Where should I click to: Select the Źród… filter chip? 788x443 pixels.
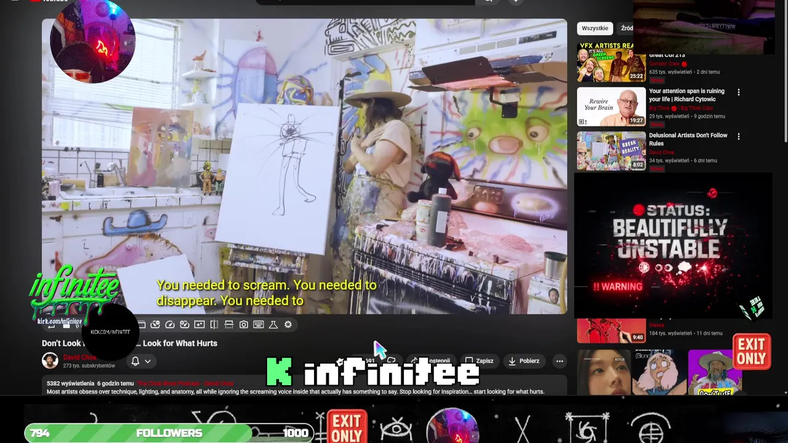(x=627, y=28)
